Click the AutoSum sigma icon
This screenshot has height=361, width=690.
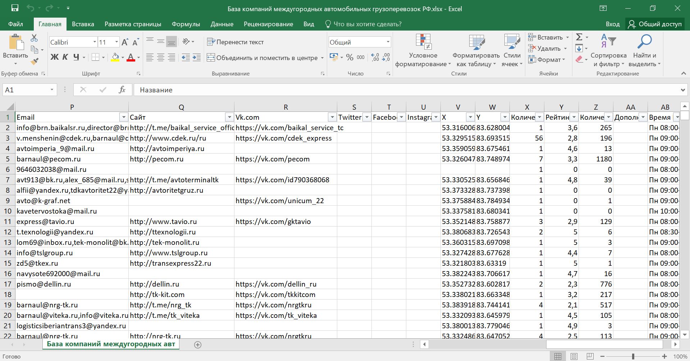point(579,37)
